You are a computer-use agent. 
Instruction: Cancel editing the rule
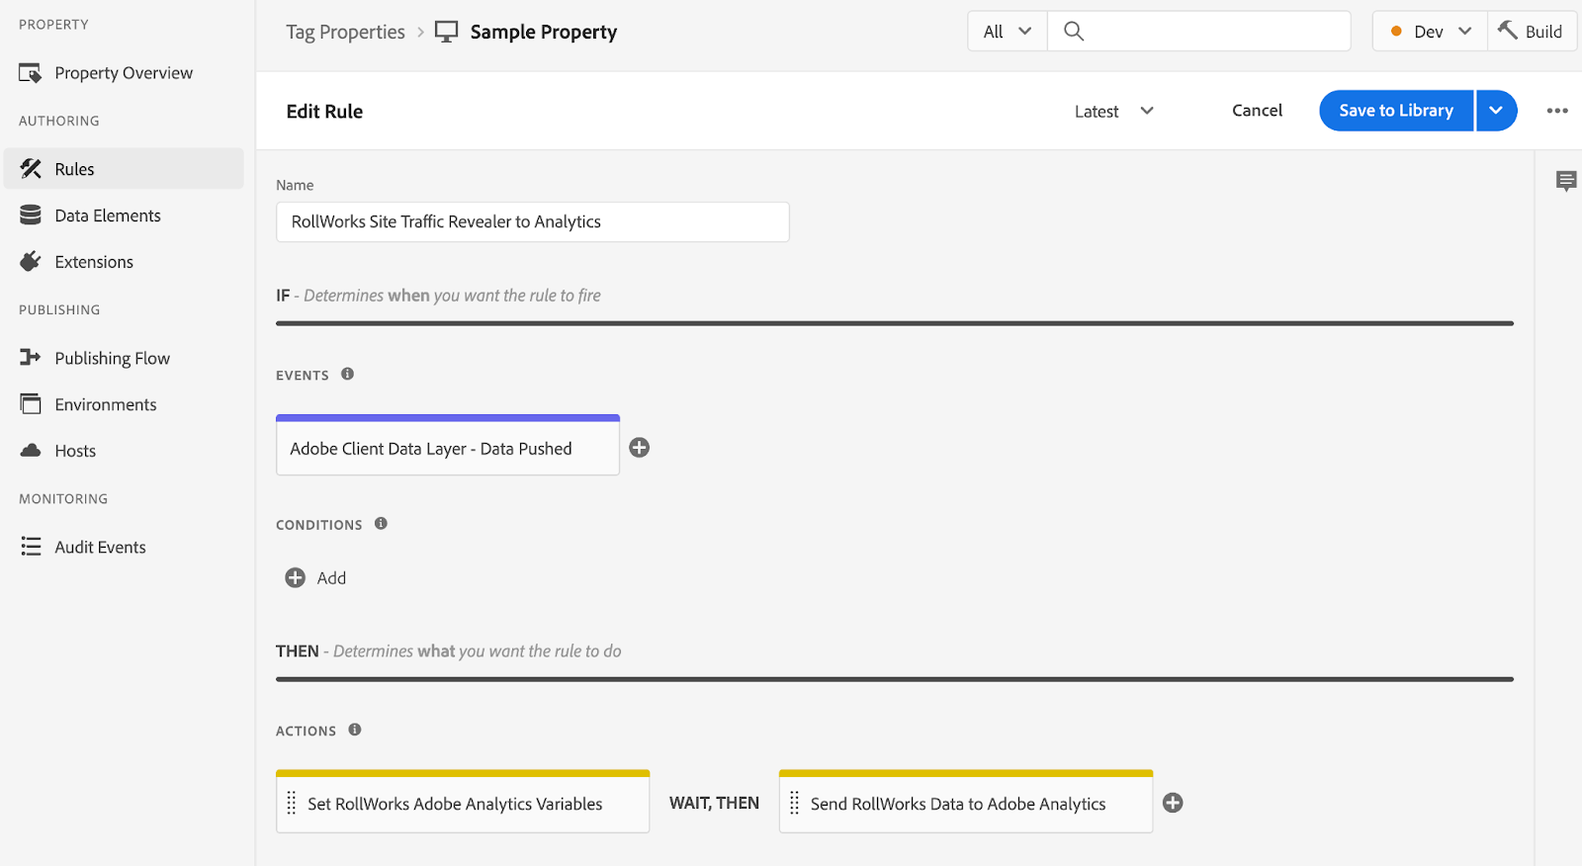coord(1257,111)
